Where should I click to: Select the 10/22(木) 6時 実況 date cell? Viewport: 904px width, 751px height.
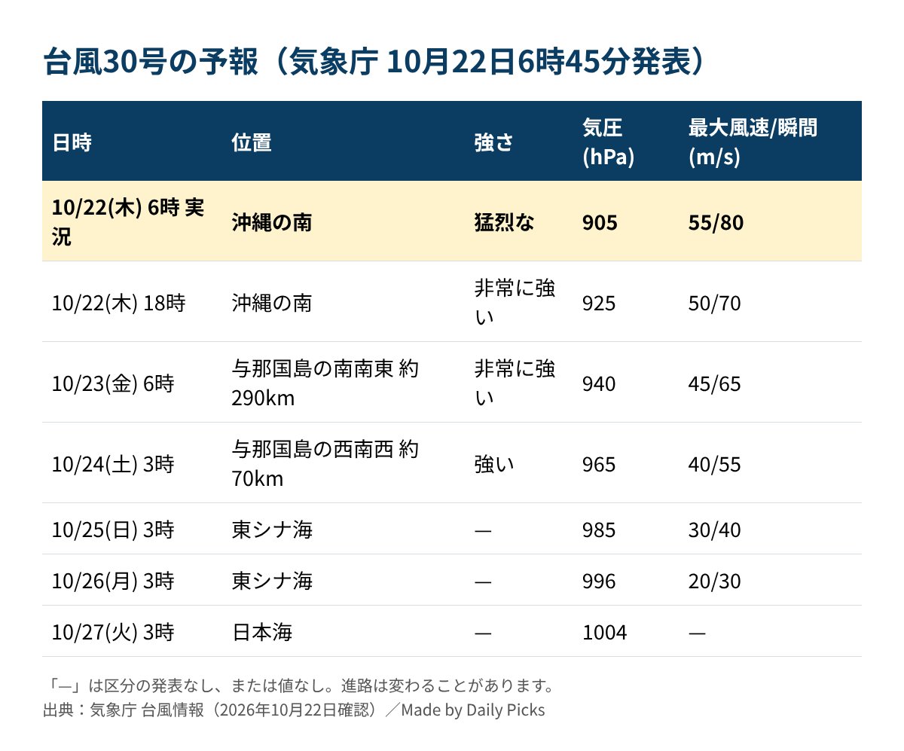click(x=128, y=221)
